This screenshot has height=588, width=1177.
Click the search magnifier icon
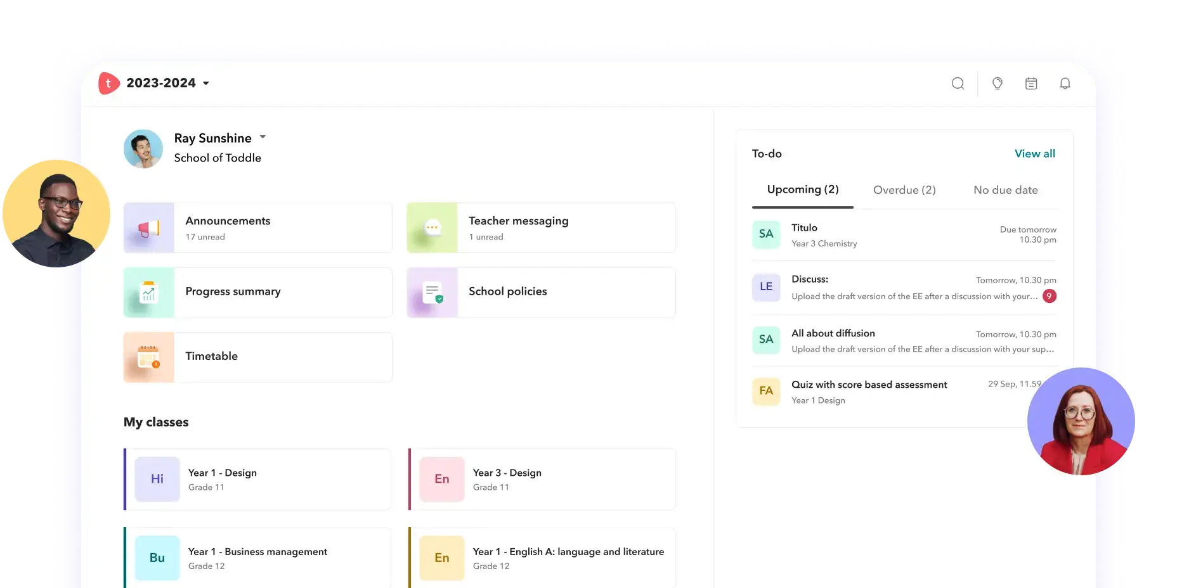[x=958, y=84]
